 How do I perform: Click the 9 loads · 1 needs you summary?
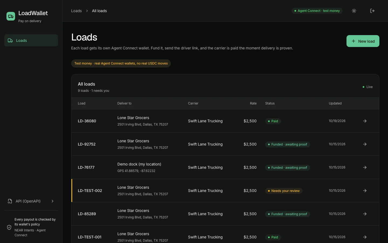93,91
